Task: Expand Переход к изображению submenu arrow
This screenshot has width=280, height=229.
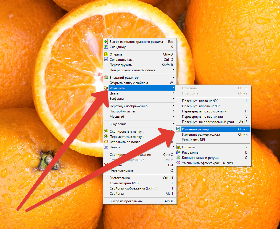Action: [x=173, y=106]
